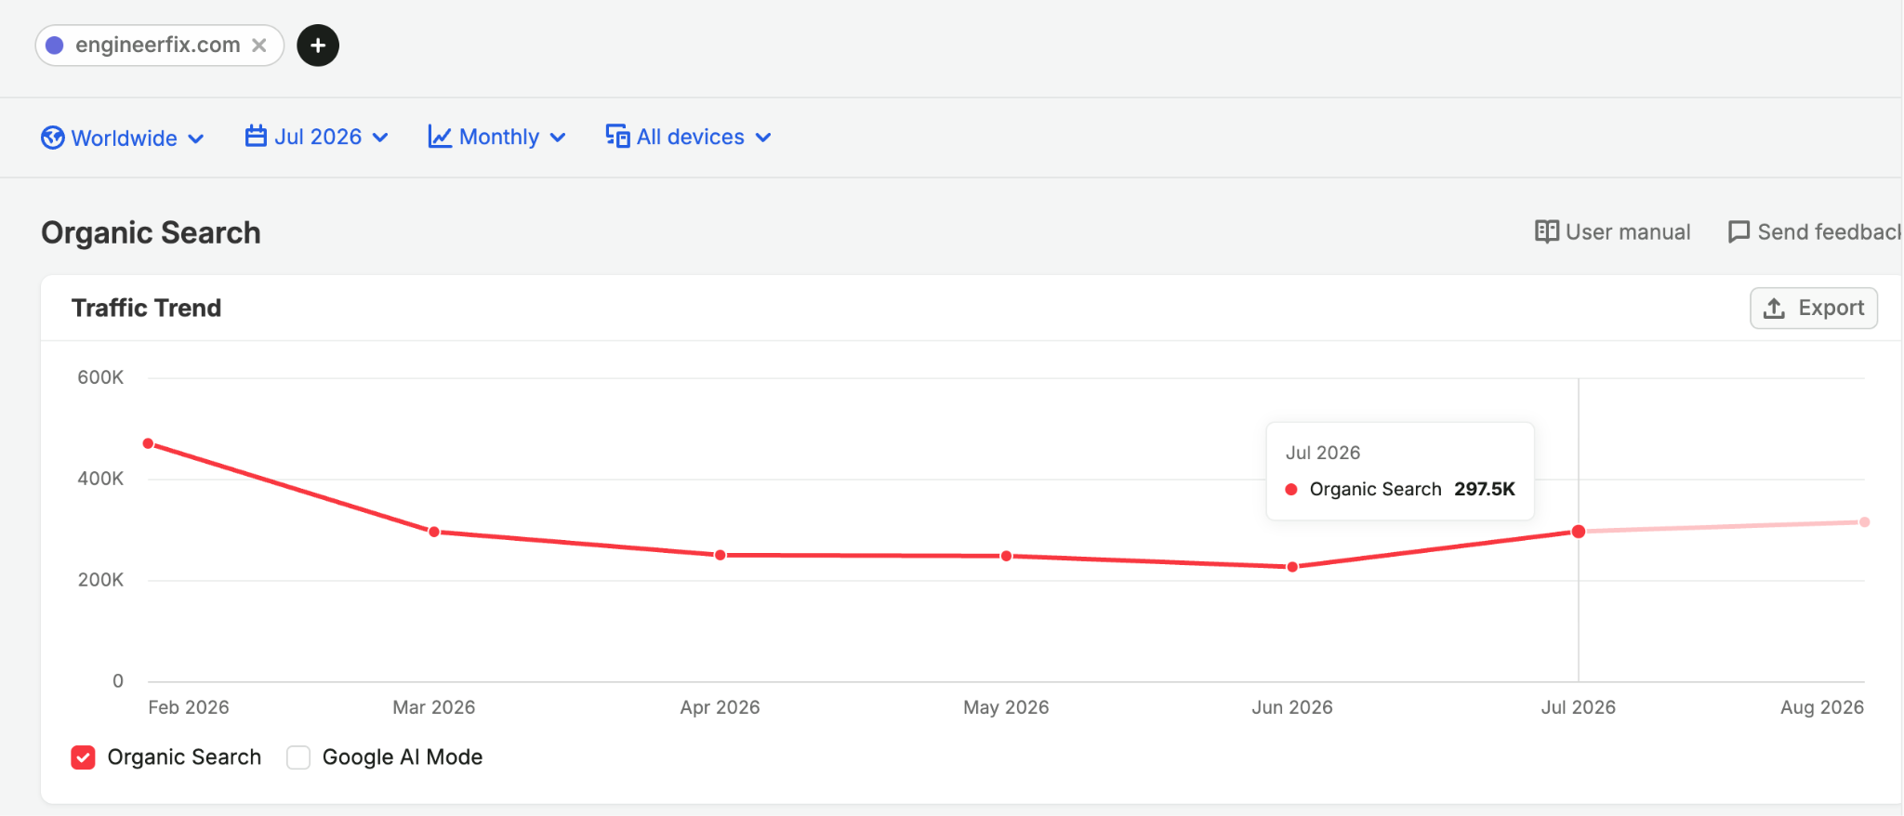Open the All devices filter dropdown
Screen dimensions: 1904x816
(x=689, y=137)
